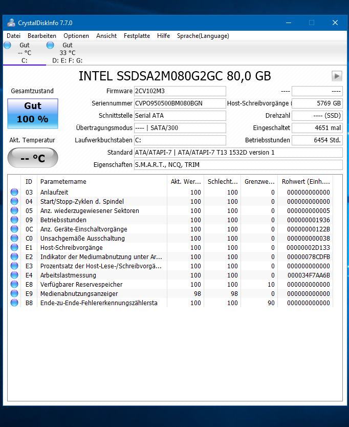Select Anz. wiederzugewiesener Sektoren row text
This screenshot has width=349, height=427.
pos(90,211)
